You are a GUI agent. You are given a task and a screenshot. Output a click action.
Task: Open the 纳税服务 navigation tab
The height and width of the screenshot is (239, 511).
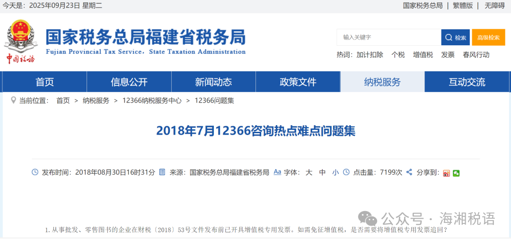(x=382, y=82)
